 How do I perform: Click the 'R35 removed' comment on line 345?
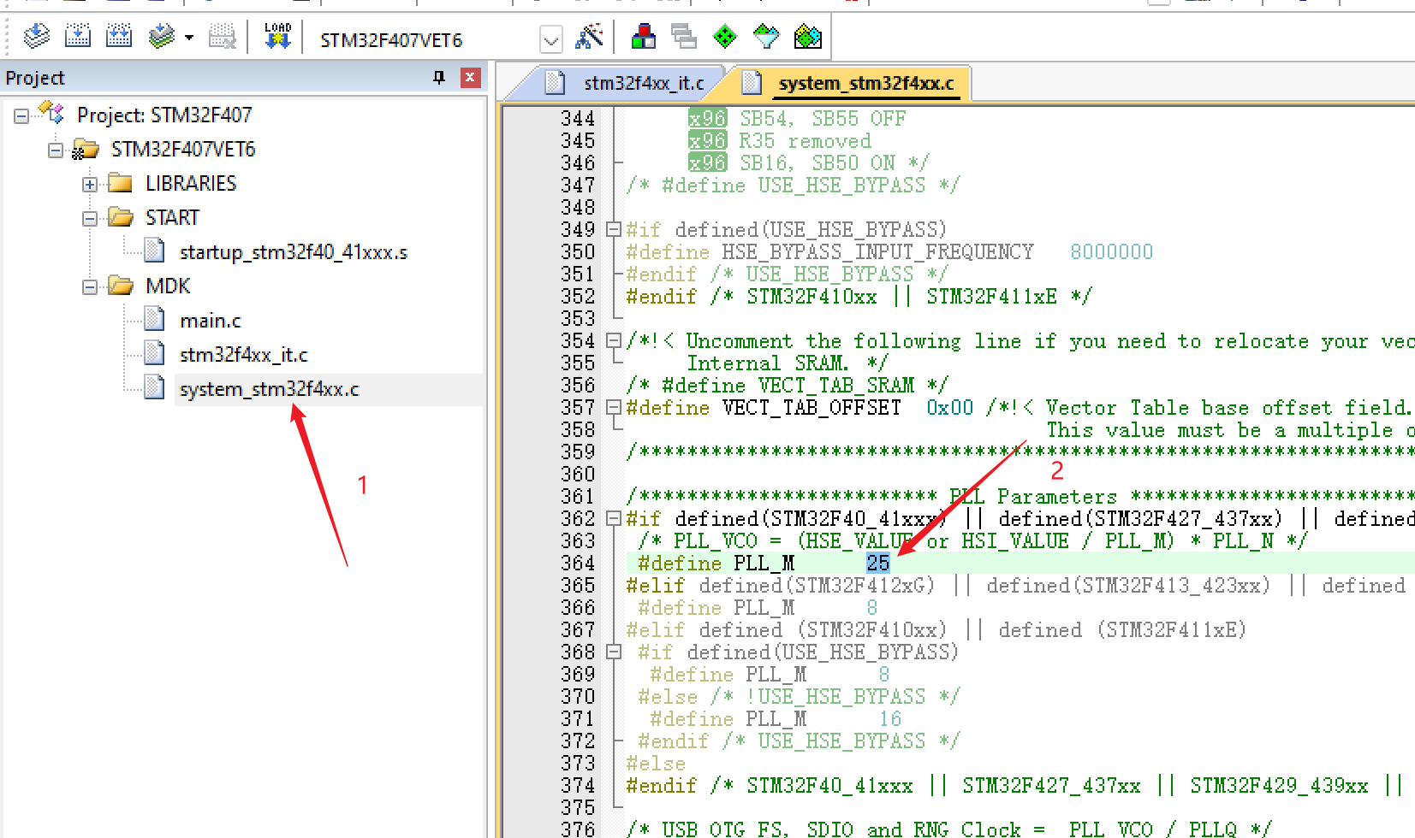(806, 140)
